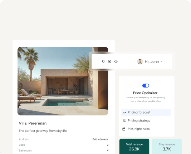The height and width of the screenshot is (154, 191).
Task: Click the villa pool photo
Action: click(x=63, y=81)
